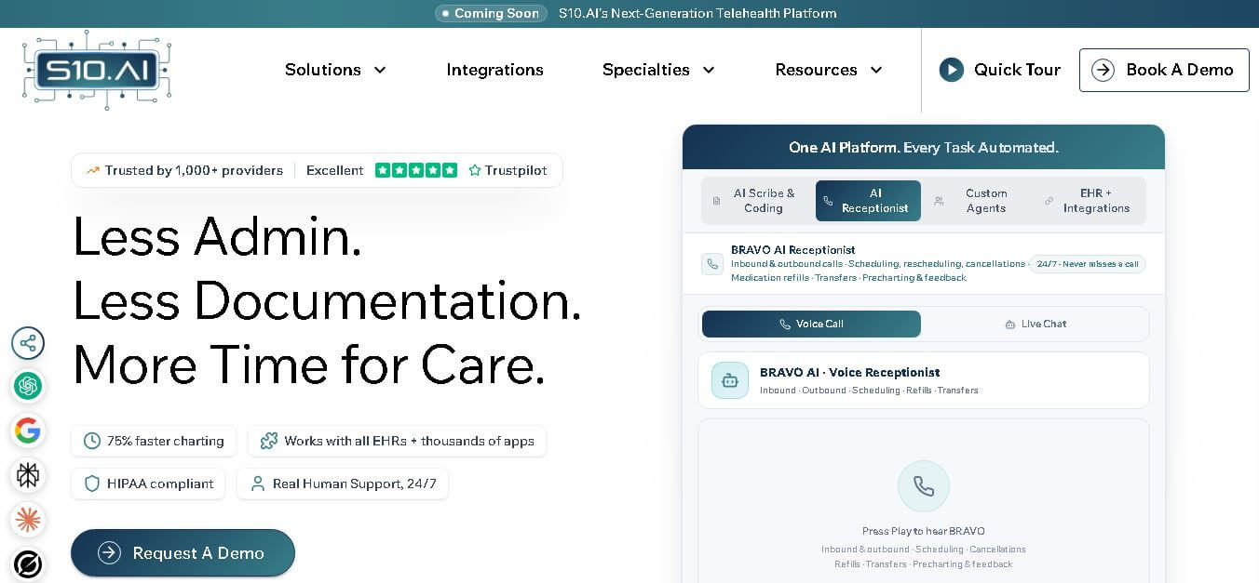The width and height of the screenshot is (1259, 583).
Task: Select the Voice Call toggle
Action: [811, 324]
